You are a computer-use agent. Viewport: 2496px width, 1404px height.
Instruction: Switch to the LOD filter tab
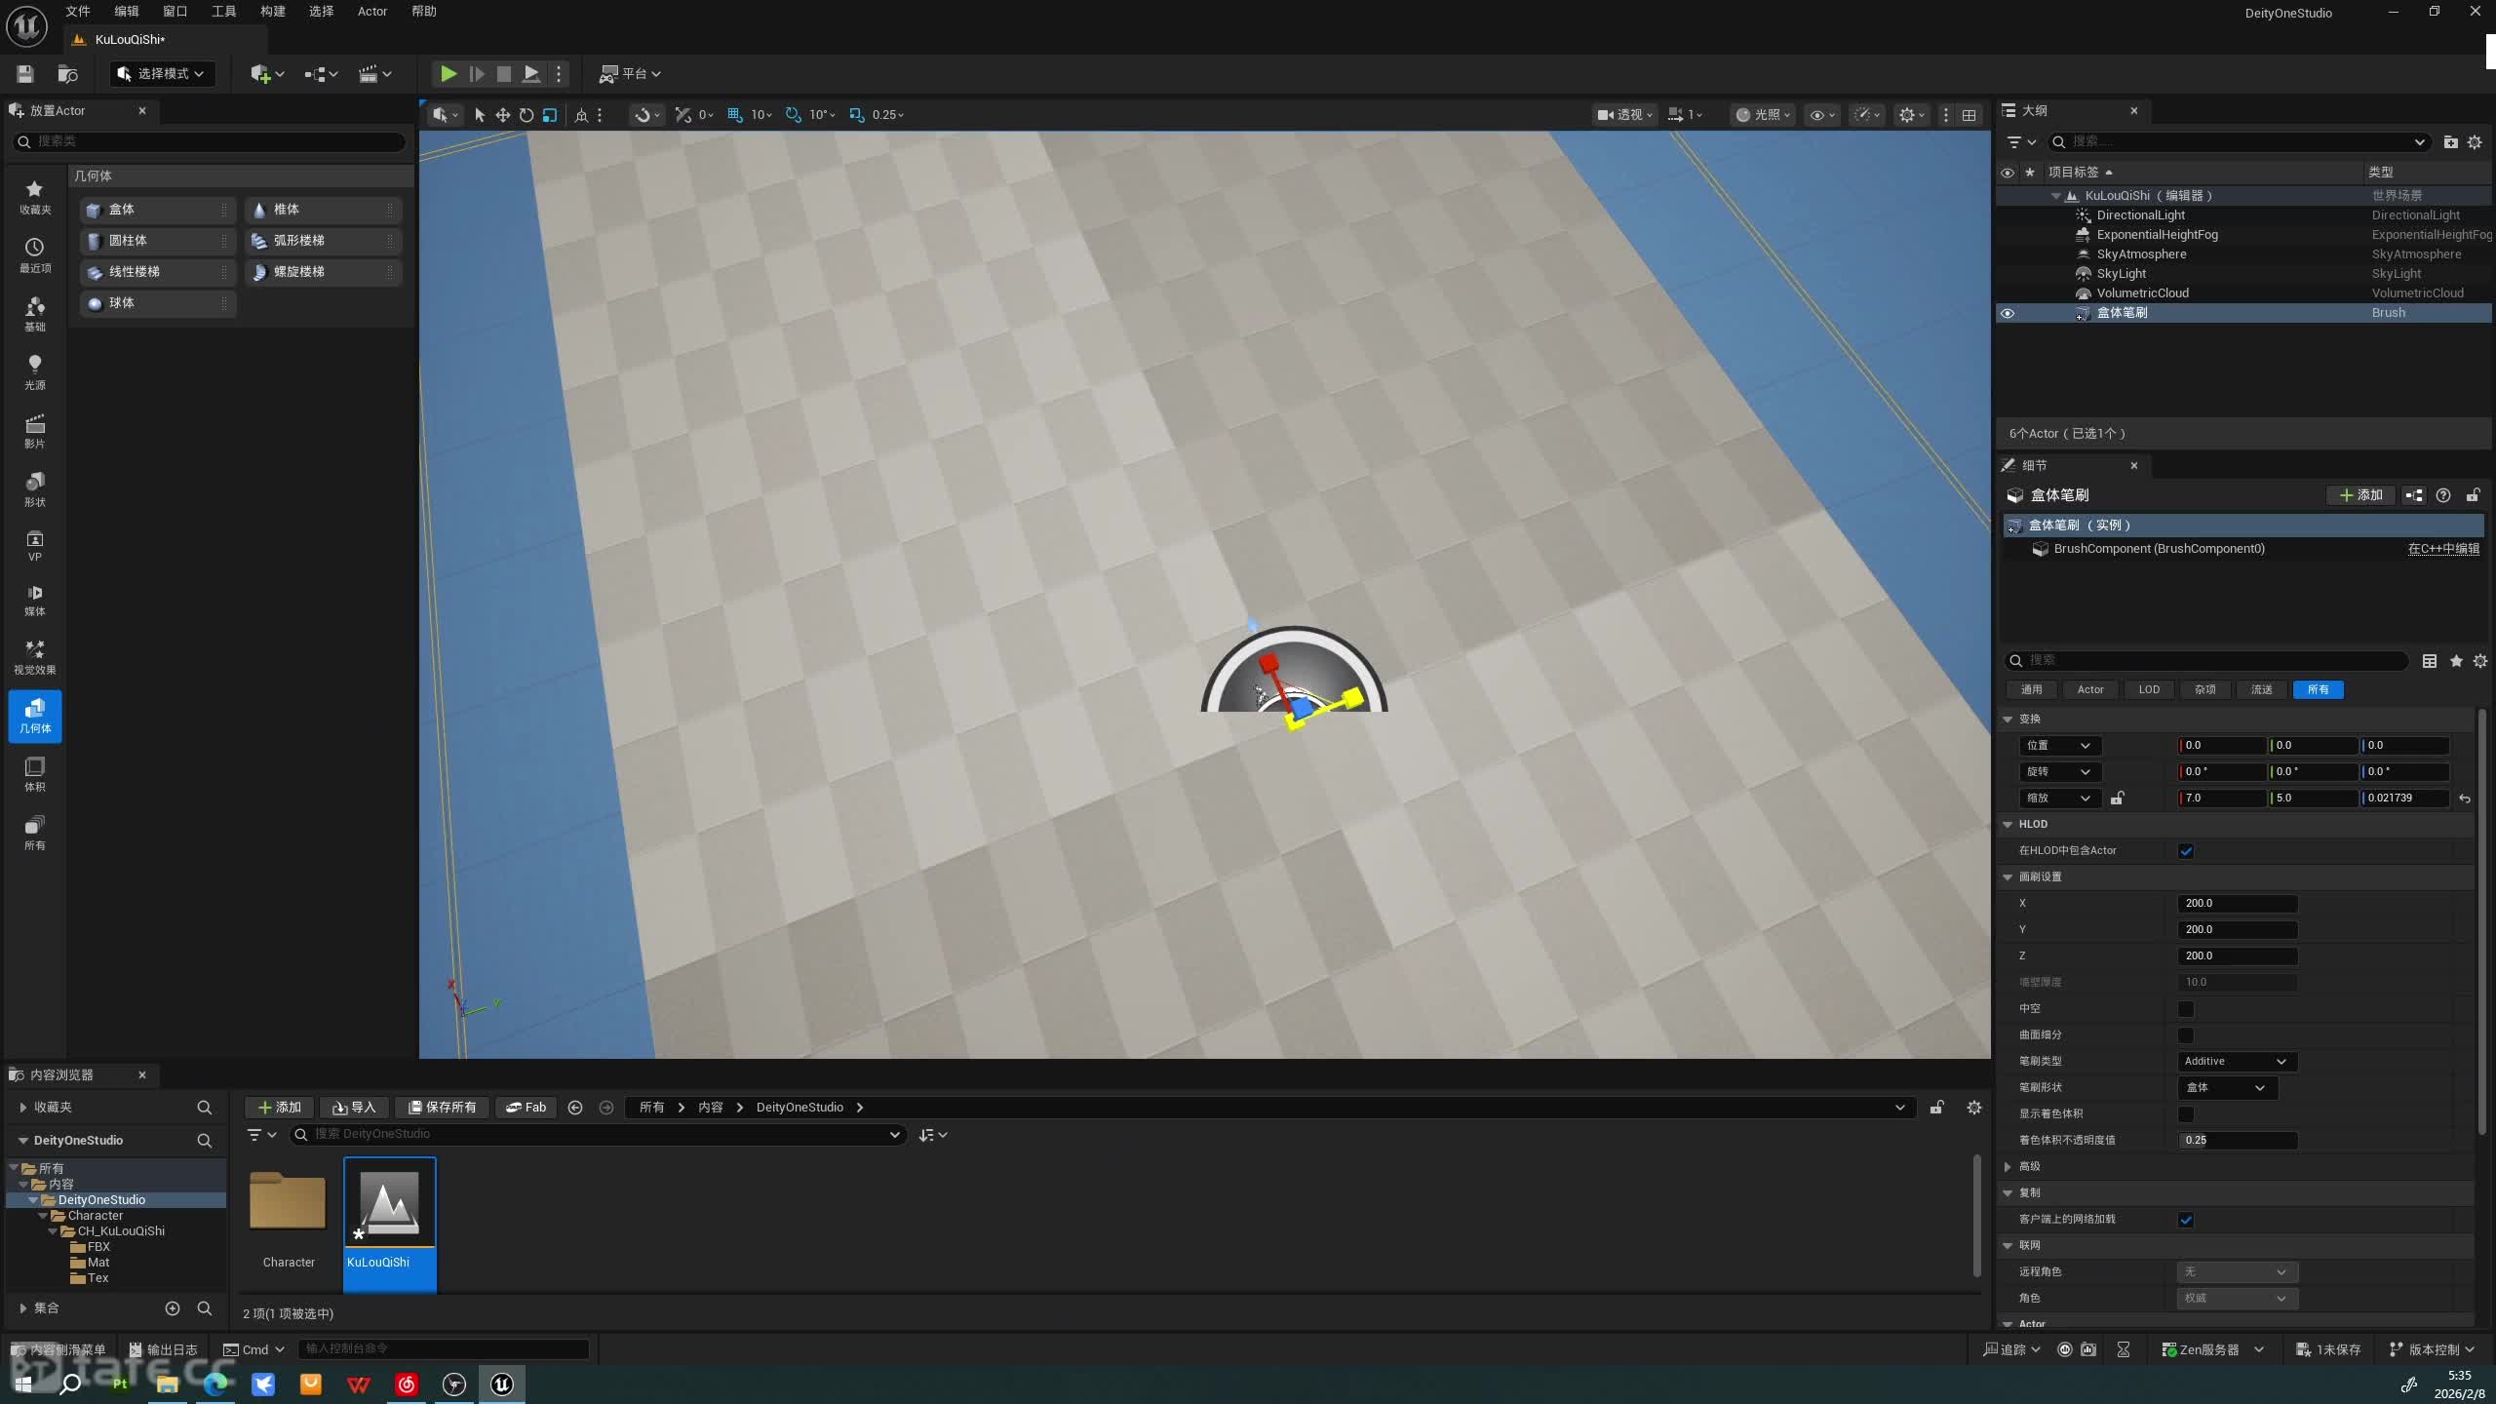coord(2149,689)
